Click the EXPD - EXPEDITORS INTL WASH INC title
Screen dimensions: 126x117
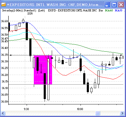pyautogui.click(x=72, y=10)
